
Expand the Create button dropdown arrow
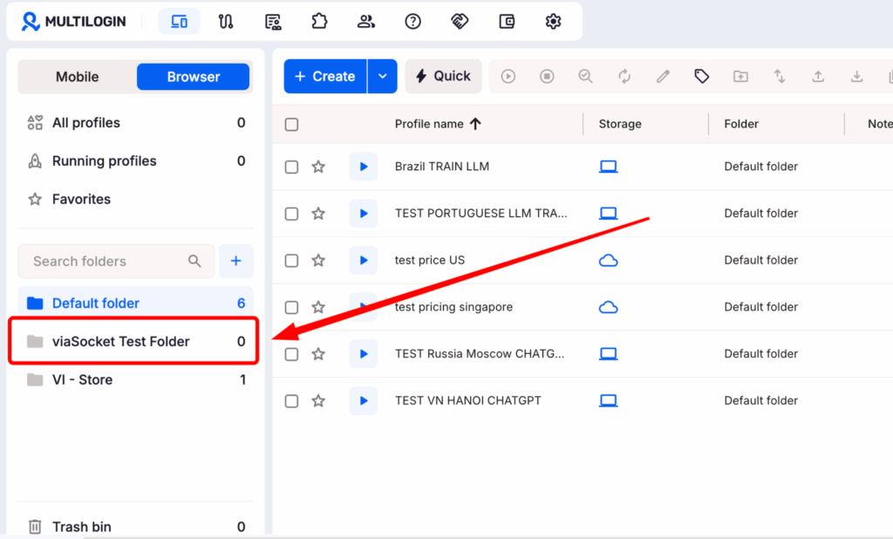pyautogui.click(x=383, y=77)
